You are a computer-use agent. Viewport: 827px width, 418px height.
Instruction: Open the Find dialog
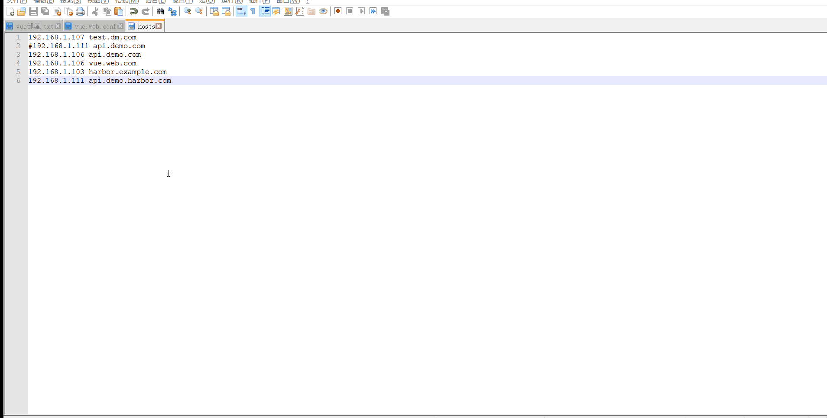coord(161,11)
